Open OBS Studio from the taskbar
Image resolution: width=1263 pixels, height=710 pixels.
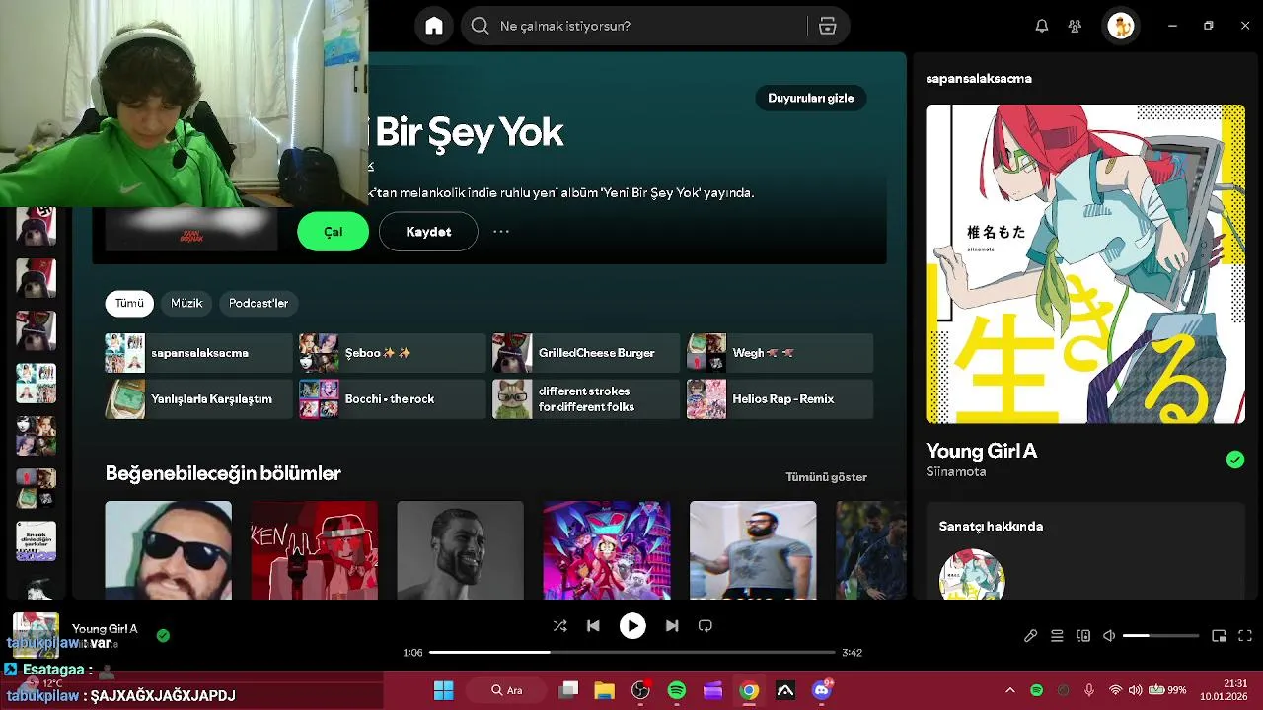click(x=640, y=690)
